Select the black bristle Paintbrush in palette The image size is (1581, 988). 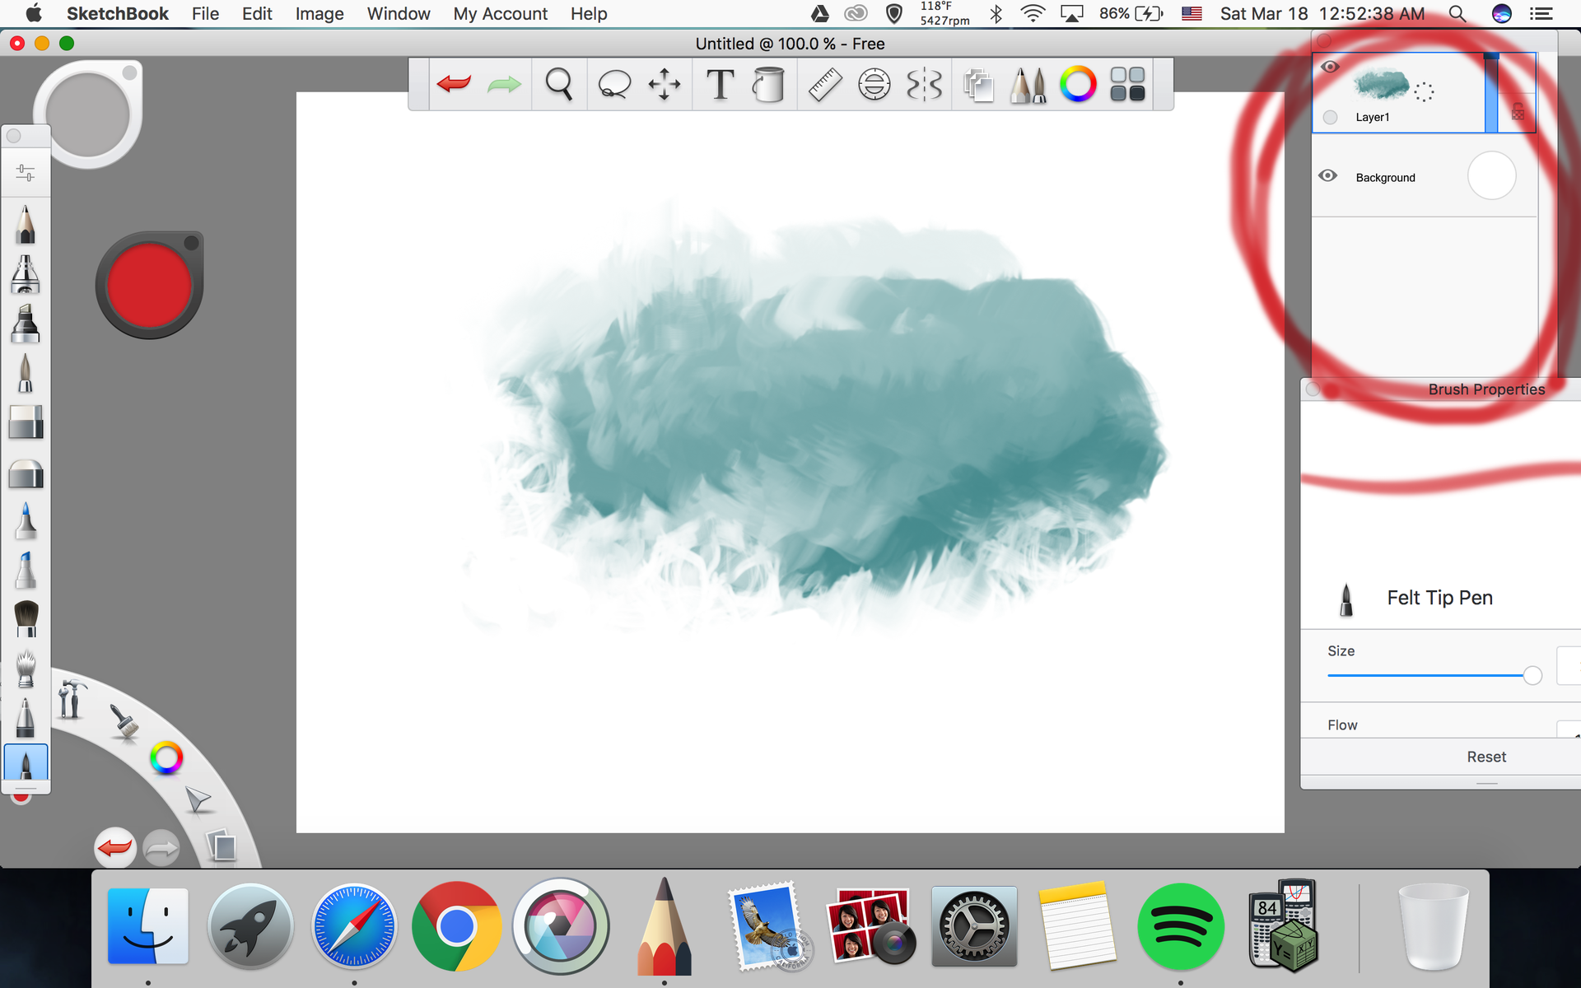point(26,617)
